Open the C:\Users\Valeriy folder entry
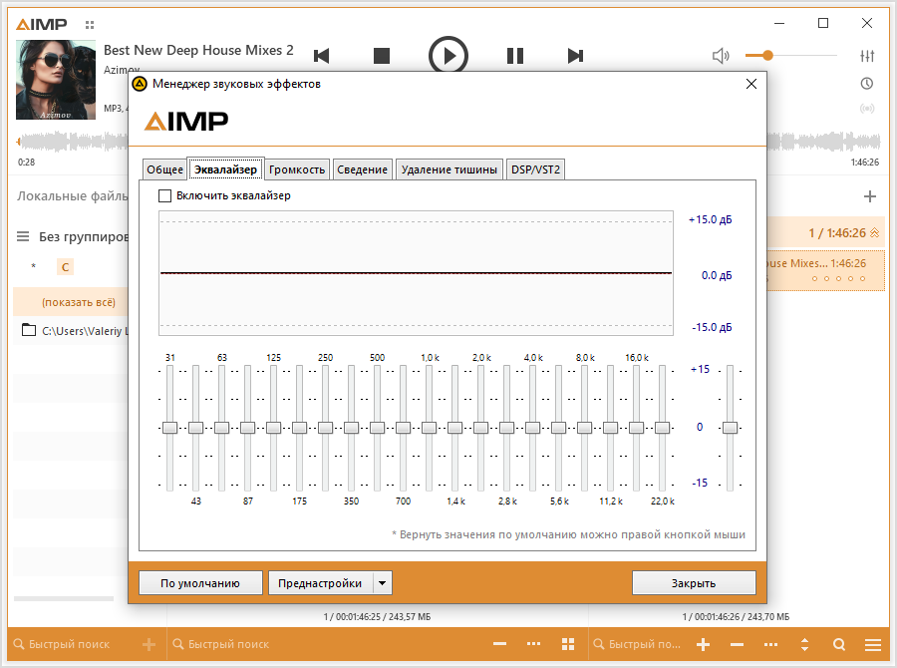Viewport: 897px width, 668px height. [71, 331]
